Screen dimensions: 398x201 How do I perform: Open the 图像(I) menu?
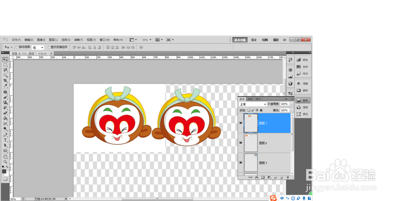tap(41, 40)
